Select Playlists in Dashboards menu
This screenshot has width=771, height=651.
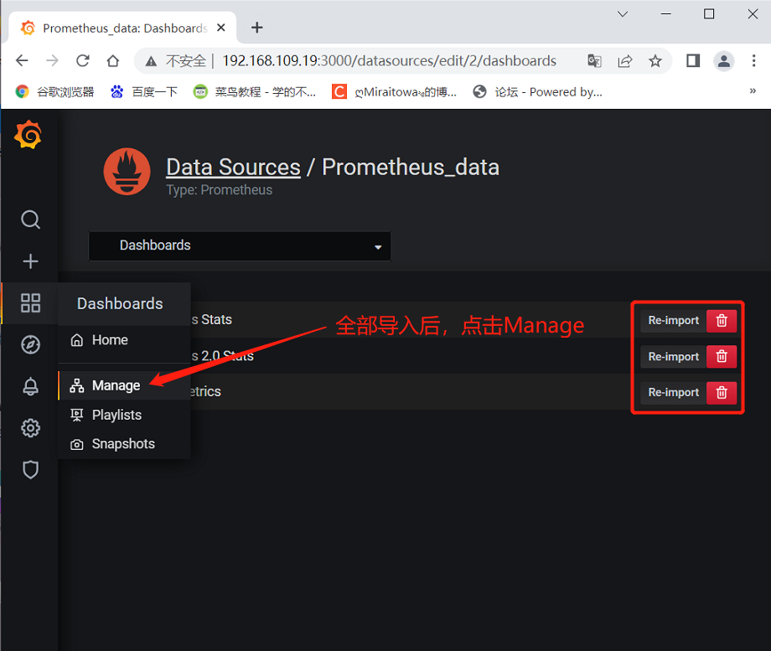116,415
